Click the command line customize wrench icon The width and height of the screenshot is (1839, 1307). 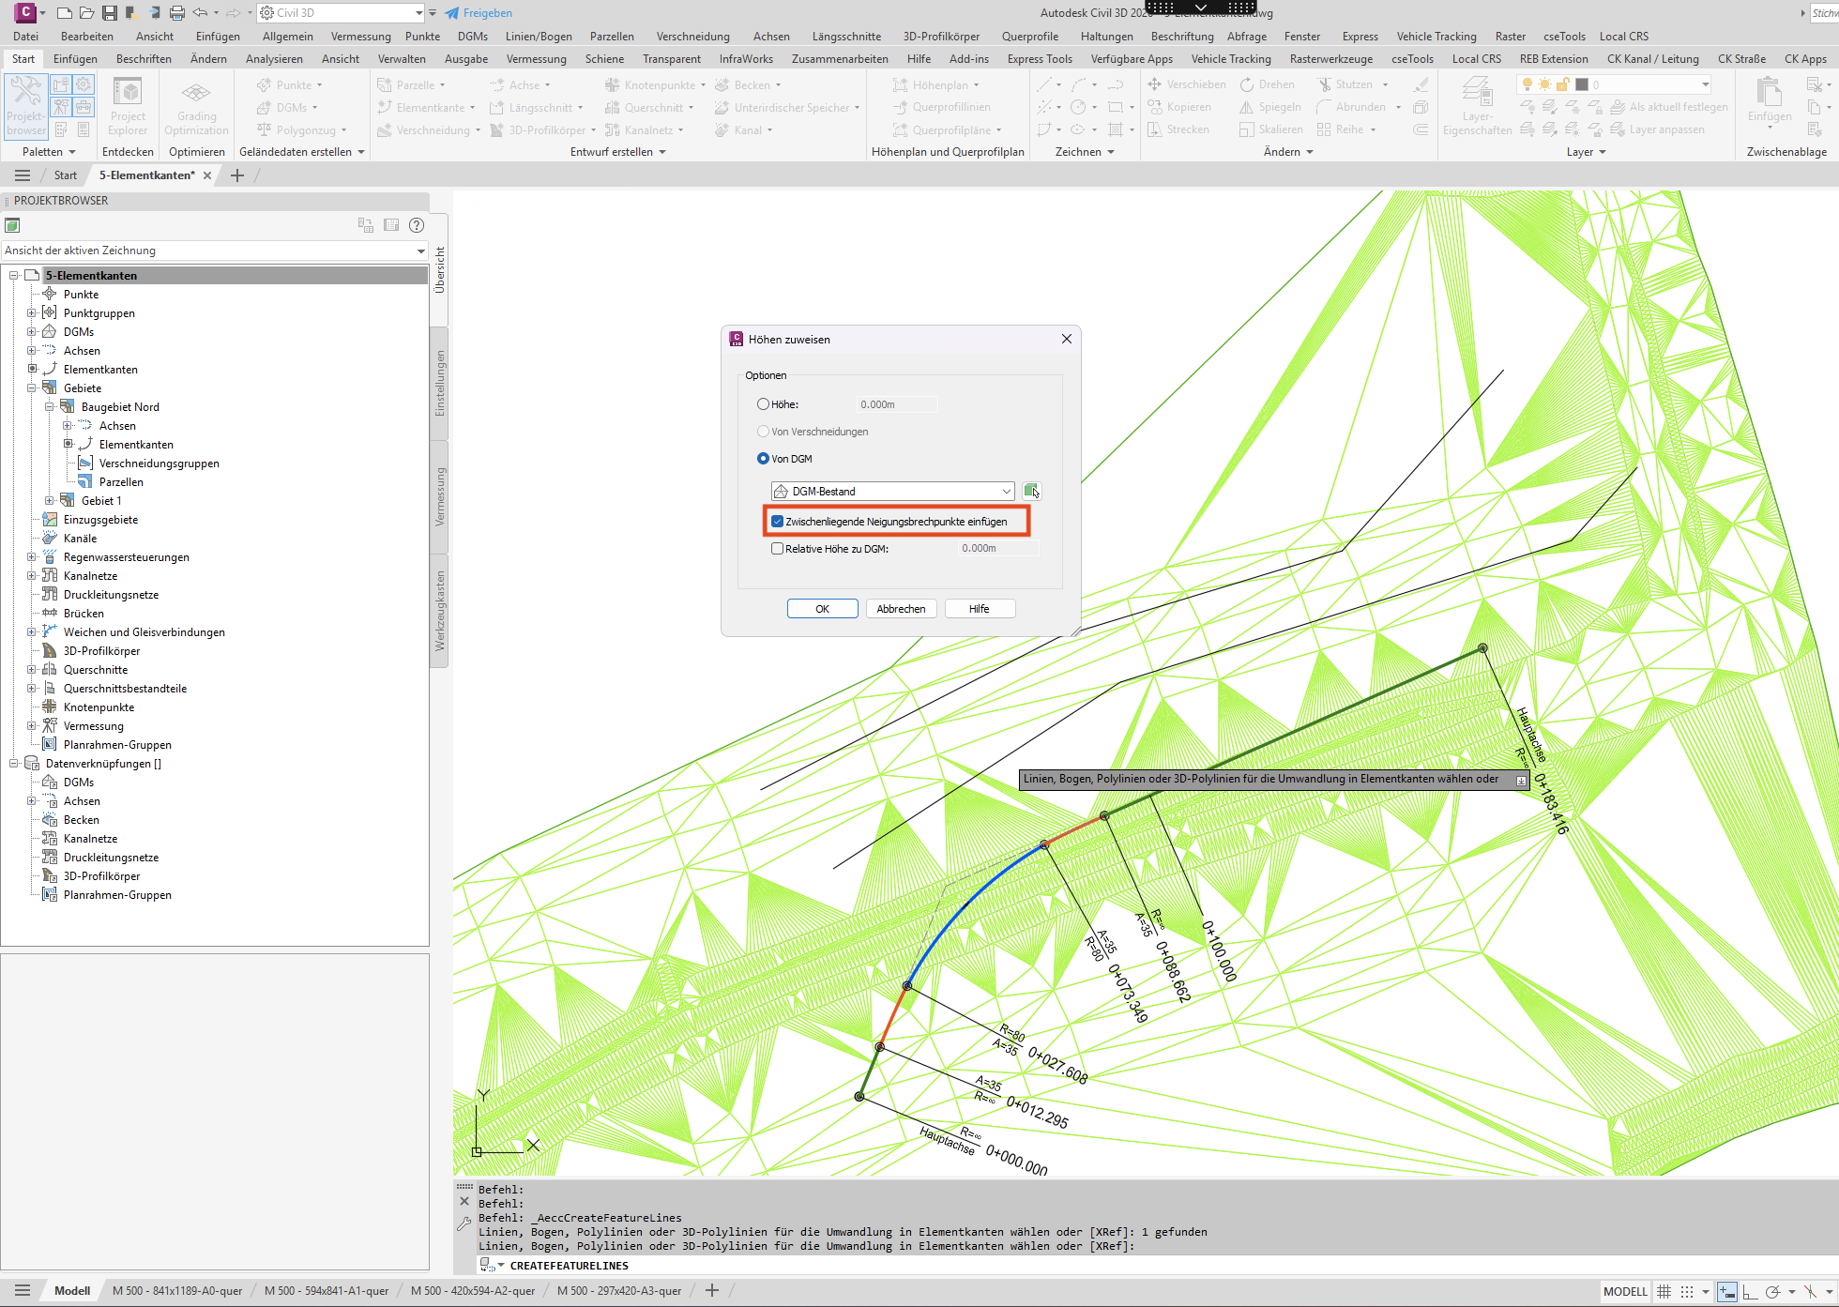[464, 1223]
